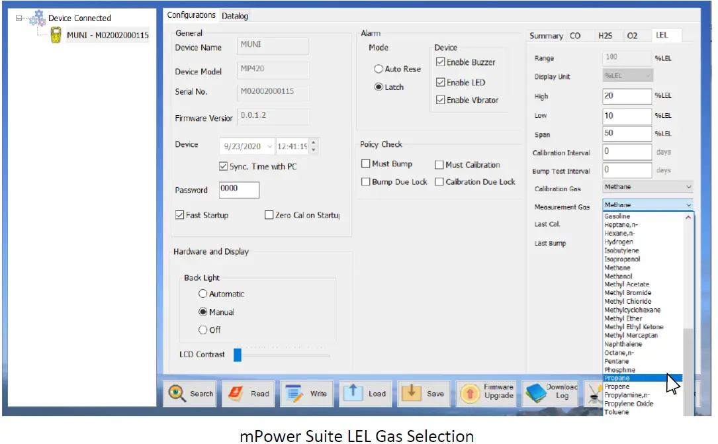Screen dimensions: 718x444
Task: Click the Firmware Upgrade arrow icon
Action: pyautogui.click(x=469, y=394)
